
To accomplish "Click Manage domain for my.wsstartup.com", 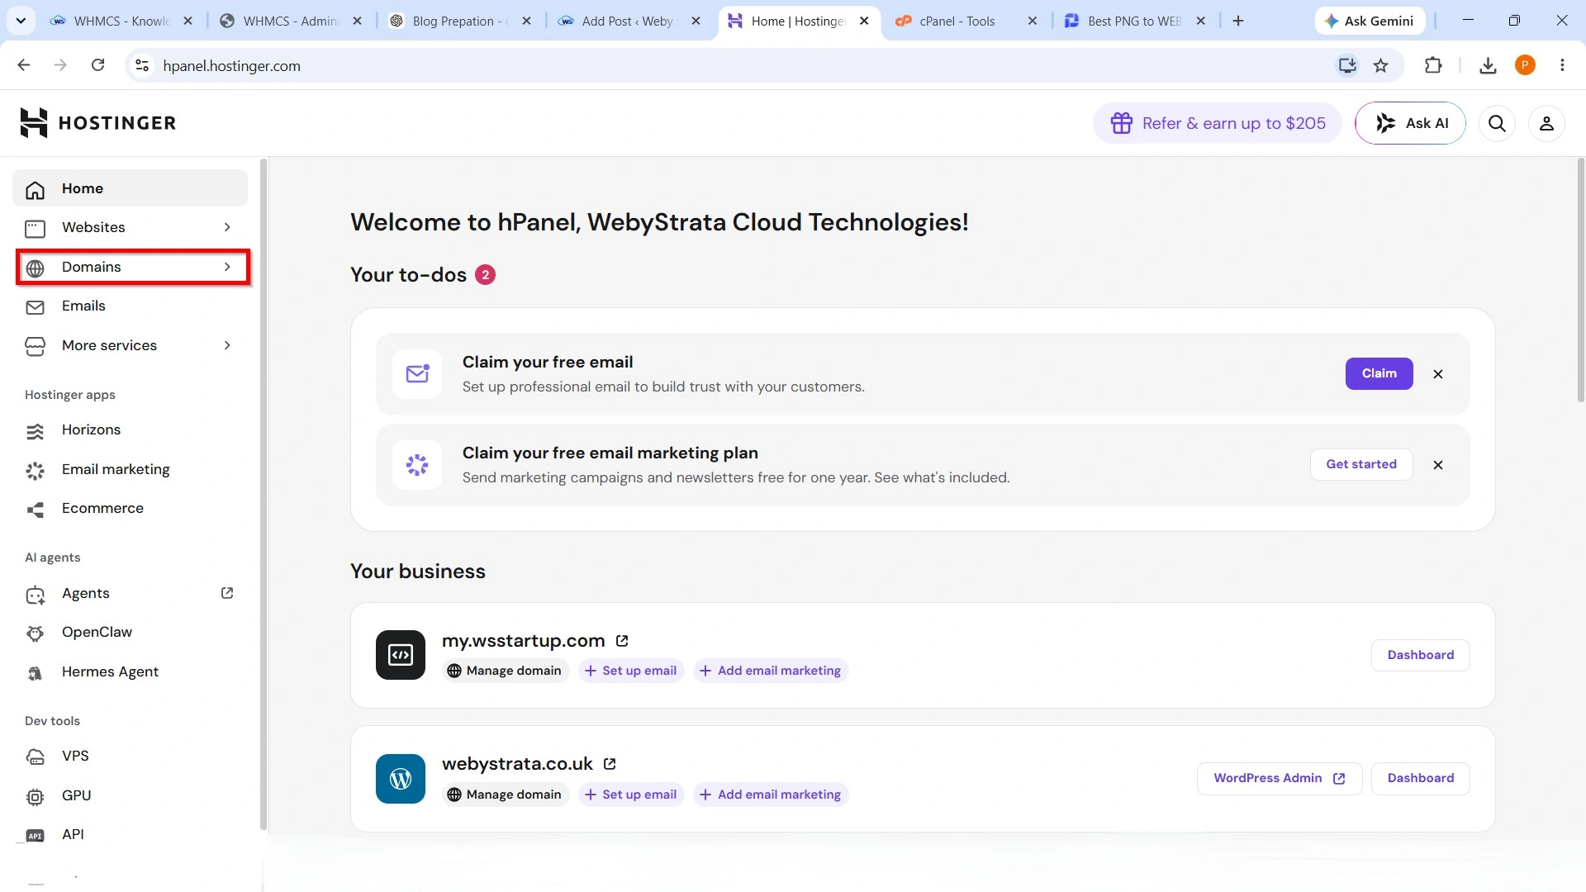I will pos(504,671).
